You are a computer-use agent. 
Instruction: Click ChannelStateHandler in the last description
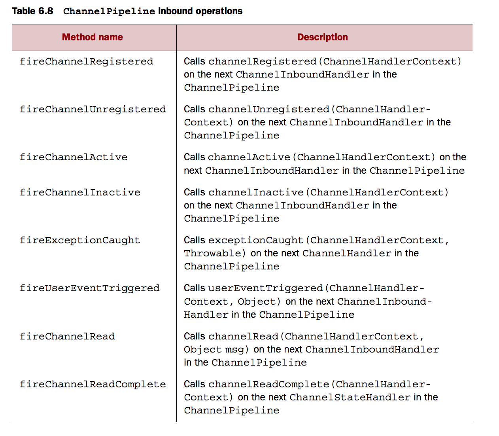[x=350, y=397]
